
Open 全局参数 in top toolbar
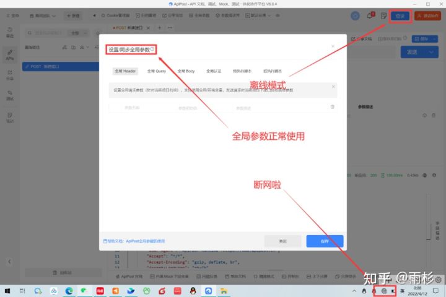199,15
